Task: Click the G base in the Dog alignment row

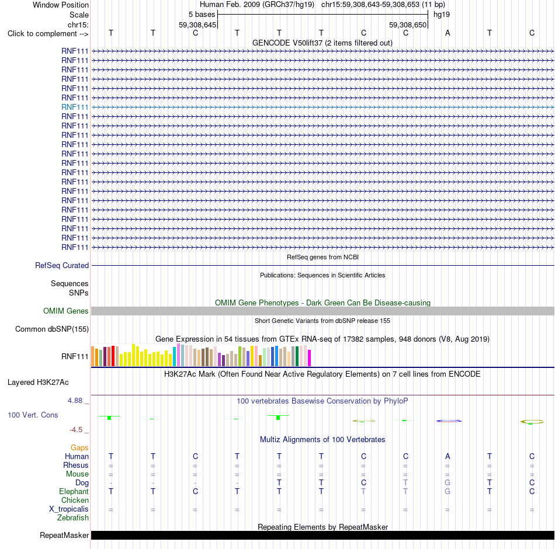Action: click(448, 482)
